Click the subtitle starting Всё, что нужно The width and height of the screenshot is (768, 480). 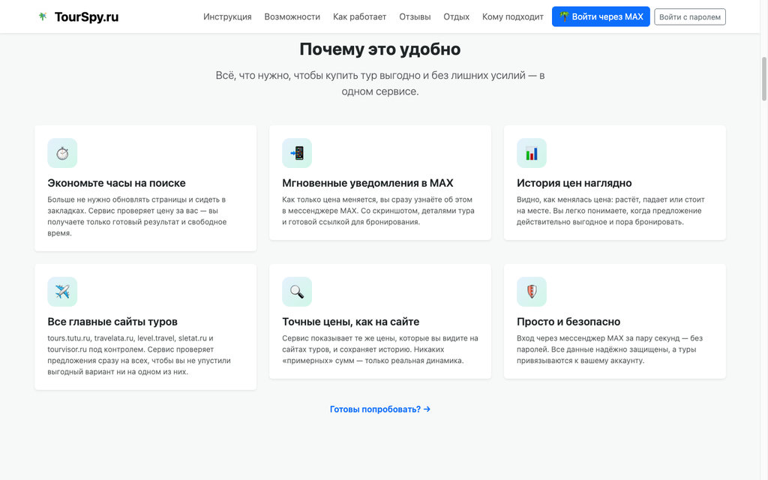click(x=380, y=83)
